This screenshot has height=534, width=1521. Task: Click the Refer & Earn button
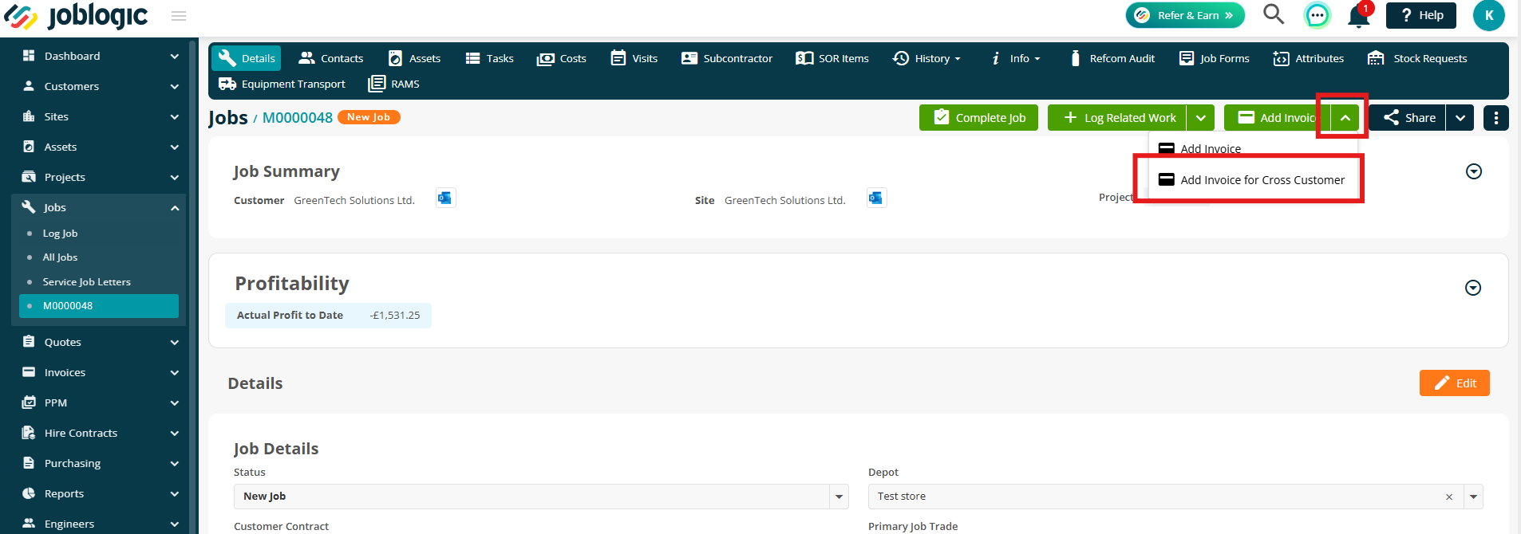coord(1185,15)
